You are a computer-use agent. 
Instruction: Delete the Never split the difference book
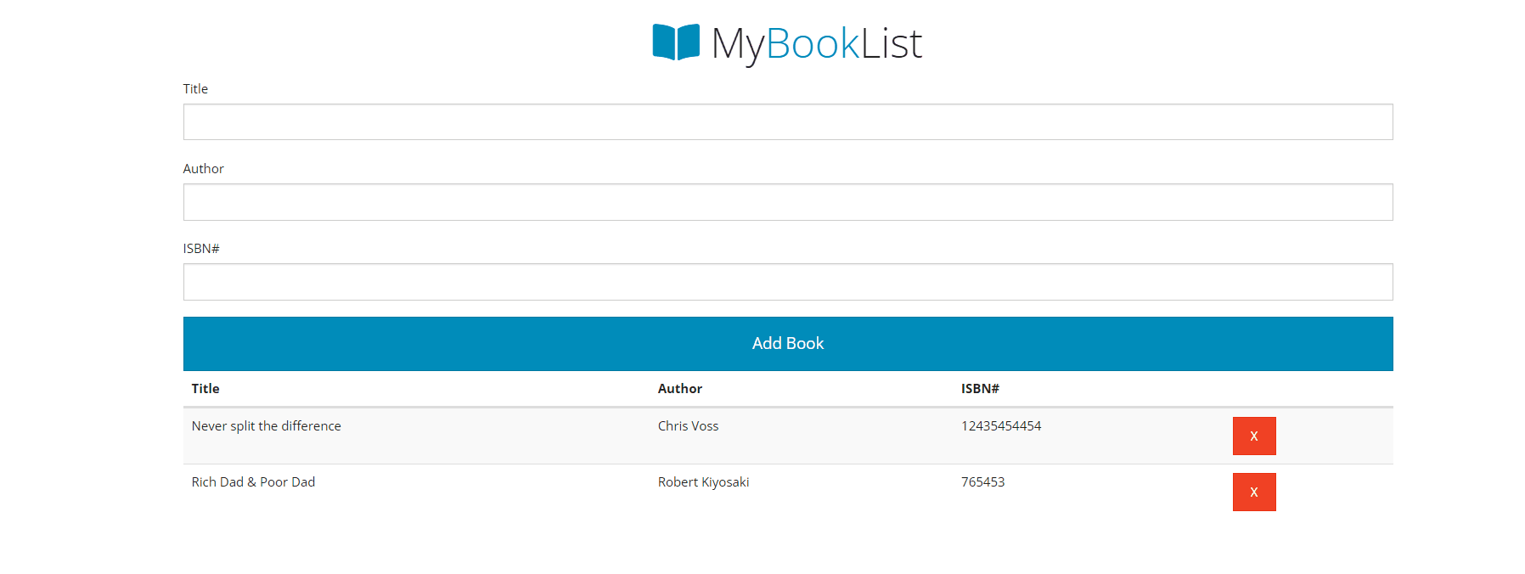(x=1254, y=436)
